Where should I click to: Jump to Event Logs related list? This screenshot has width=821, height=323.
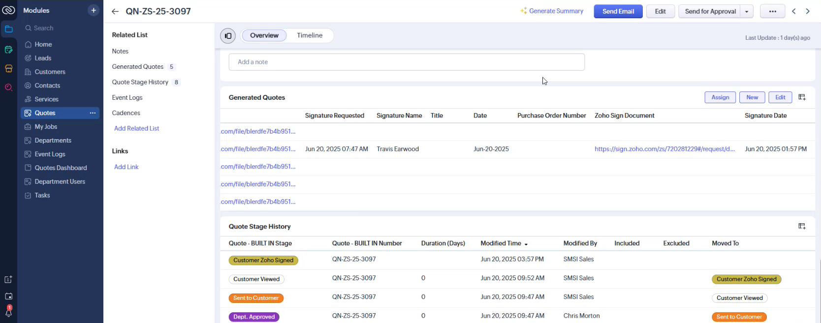[127, 98]
